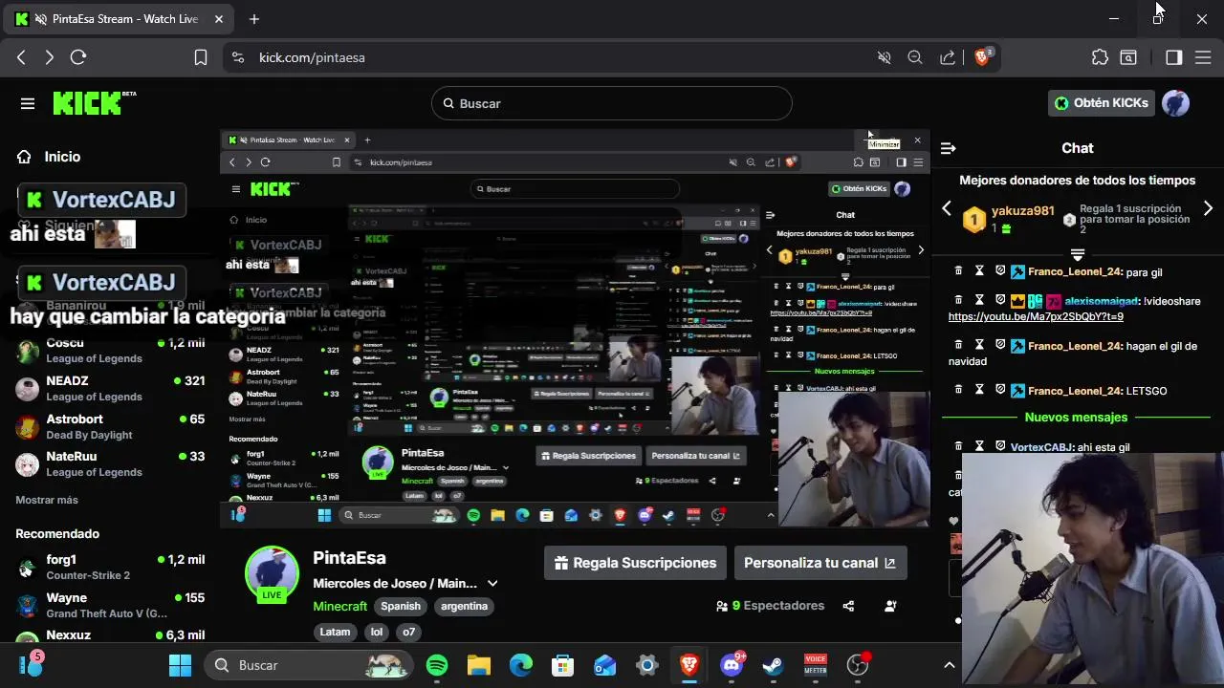The image size is (1224, 688).
Task: Click the KICK logo
Action: click(x=94, y=102)
